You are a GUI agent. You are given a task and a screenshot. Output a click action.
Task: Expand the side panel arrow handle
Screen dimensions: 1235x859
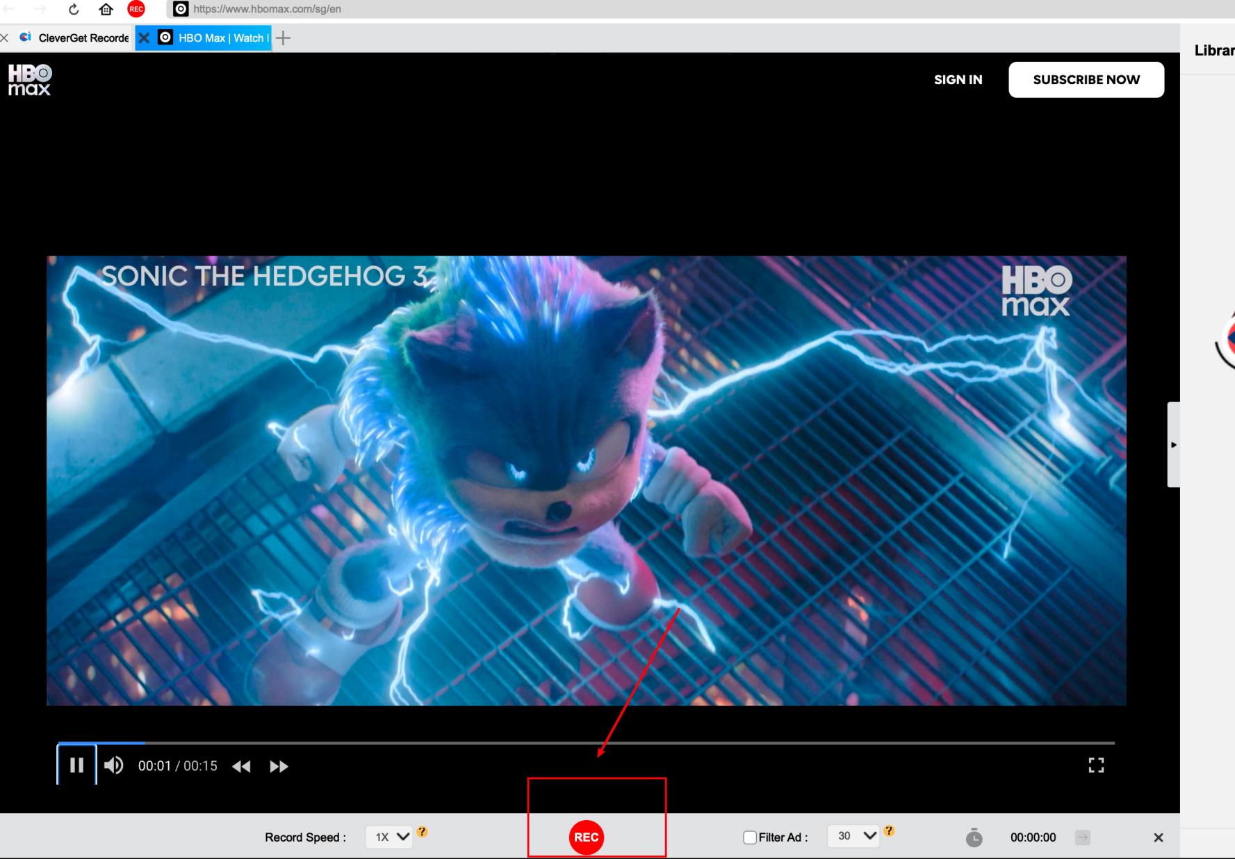(1174, 445)
